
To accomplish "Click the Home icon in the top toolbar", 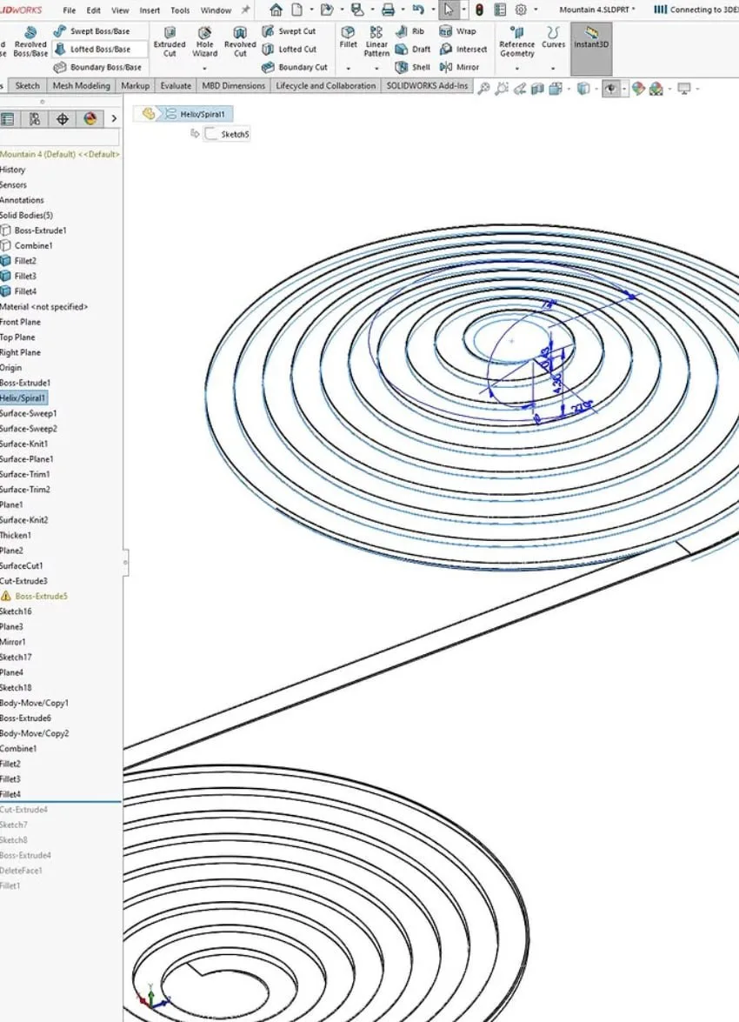I will point(276,10).
